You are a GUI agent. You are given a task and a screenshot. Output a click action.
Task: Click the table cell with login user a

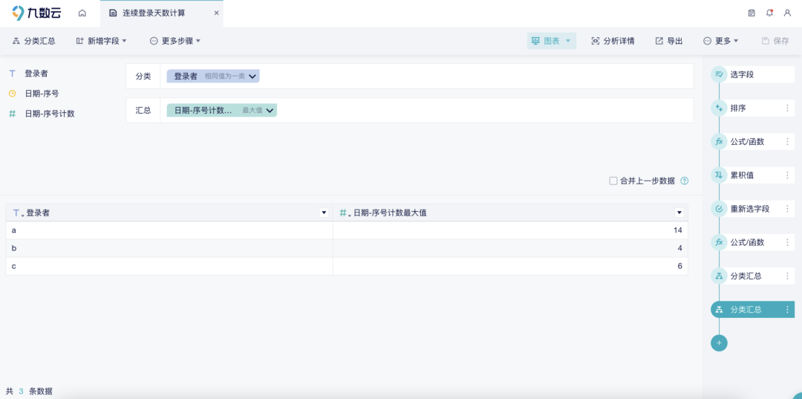(169, 230)
